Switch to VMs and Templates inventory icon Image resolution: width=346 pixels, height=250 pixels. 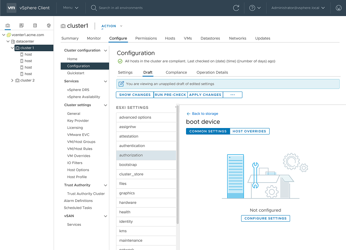pos(22,26)
